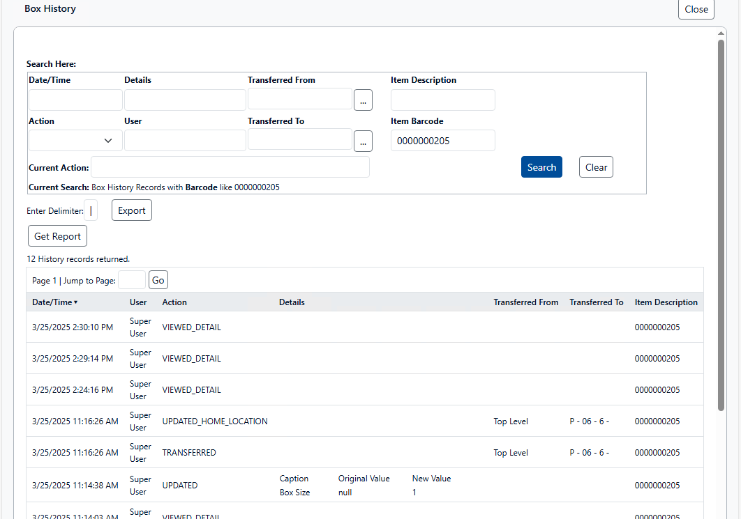Open the Action dropdown in search
741x519 pixels.
(x=75, y=141)
